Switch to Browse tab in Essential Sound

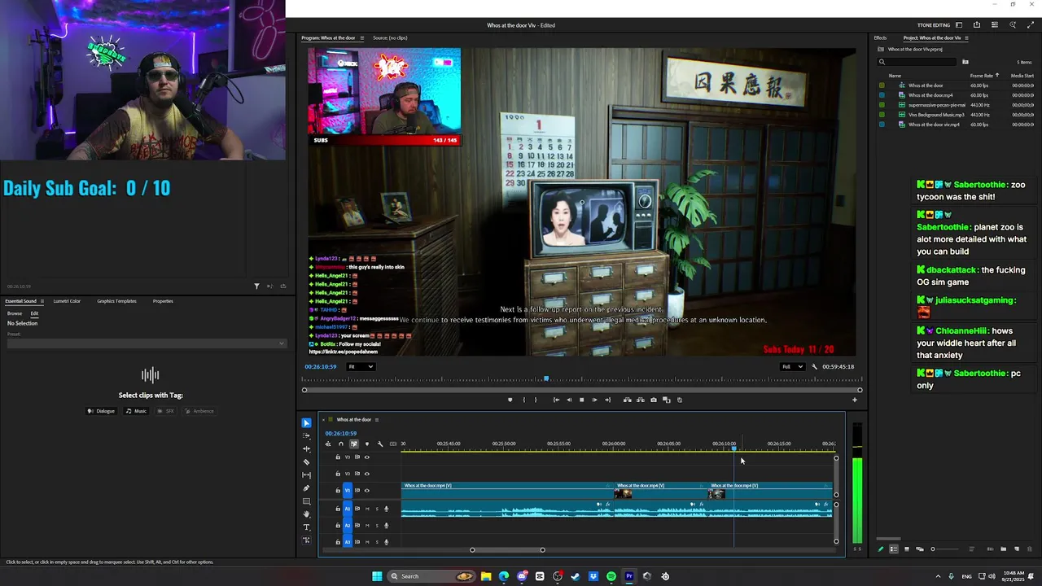click(x=15, y=313)
